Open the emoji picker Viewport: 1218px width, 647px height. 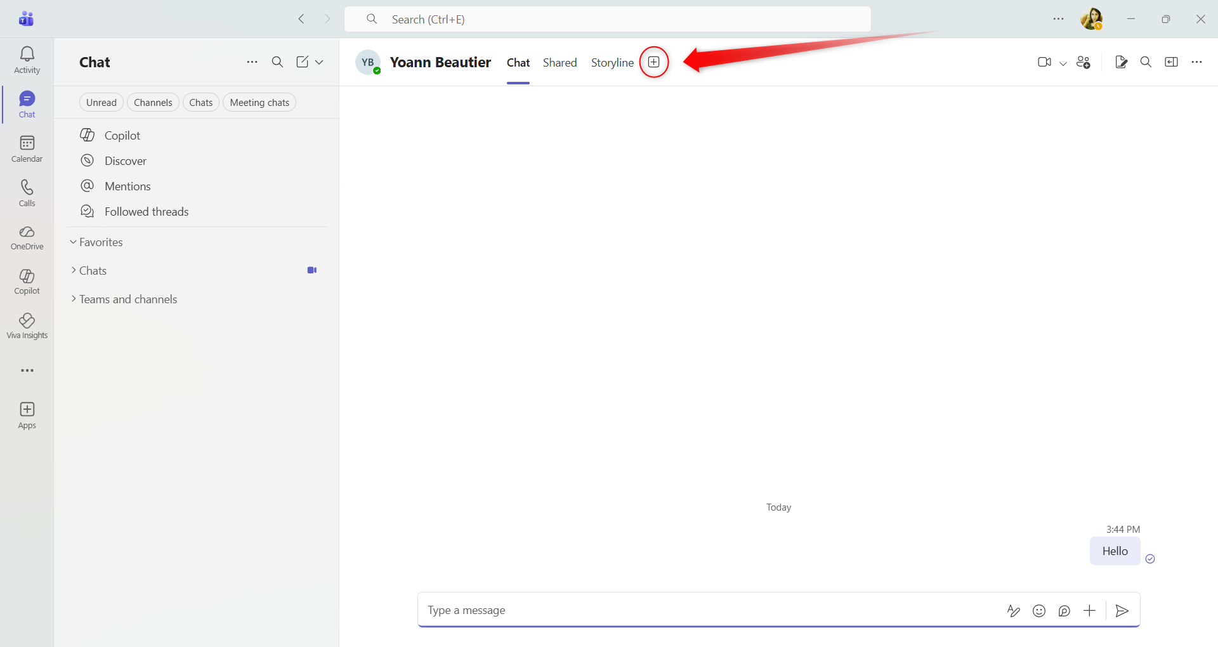click(1039, 611)
